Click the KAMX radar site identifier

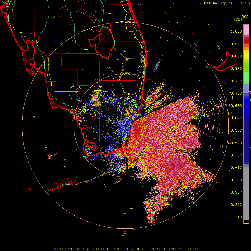click(x=156, y=249)
